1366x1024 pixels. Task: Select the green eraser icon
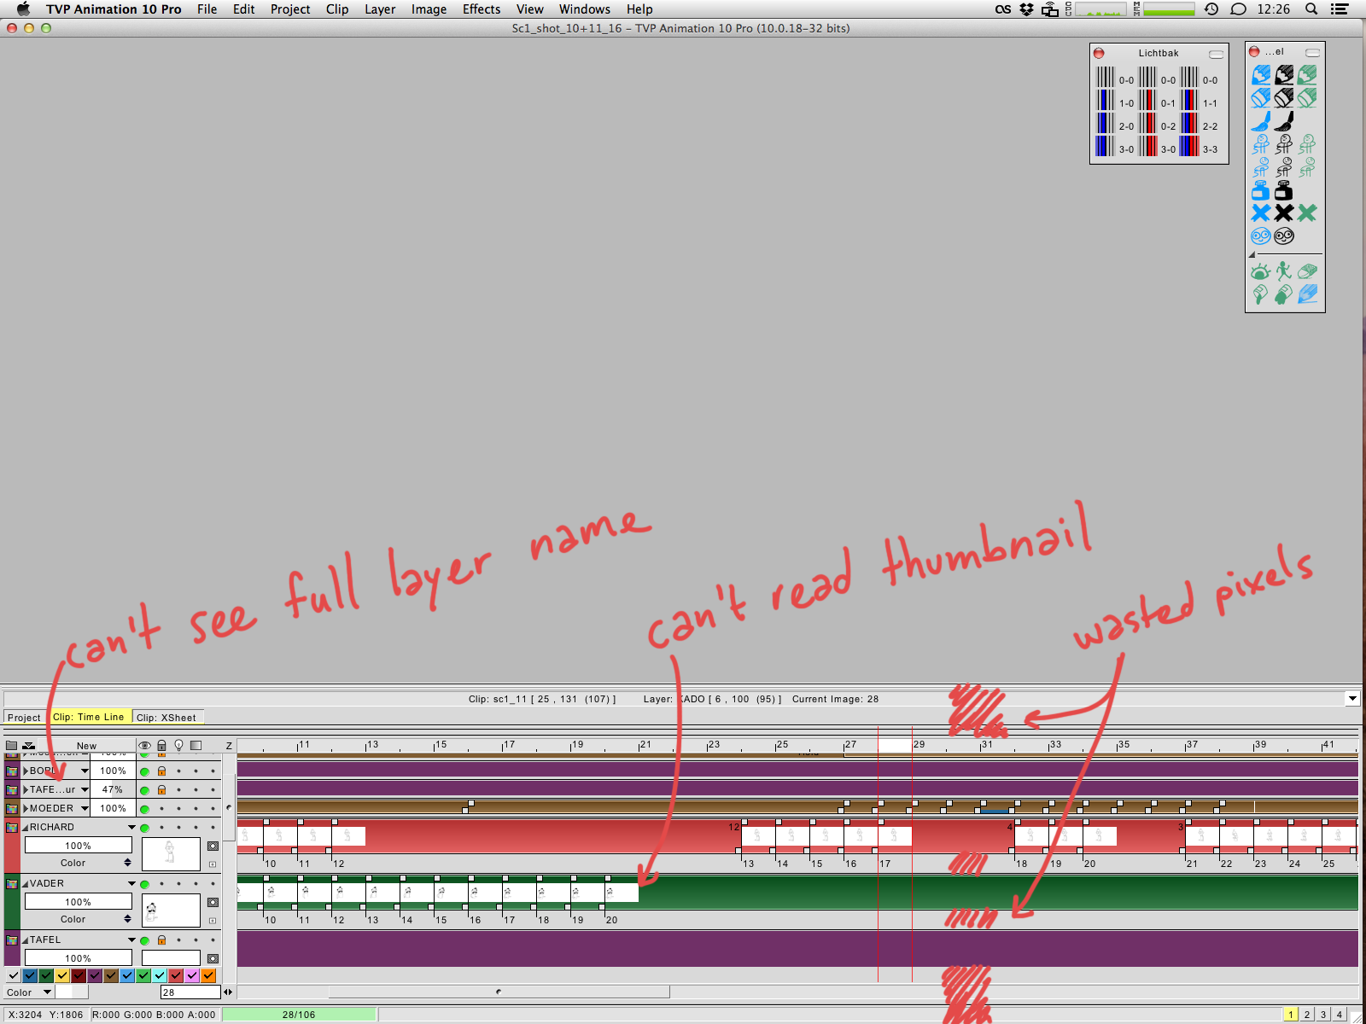(1307, 272)
